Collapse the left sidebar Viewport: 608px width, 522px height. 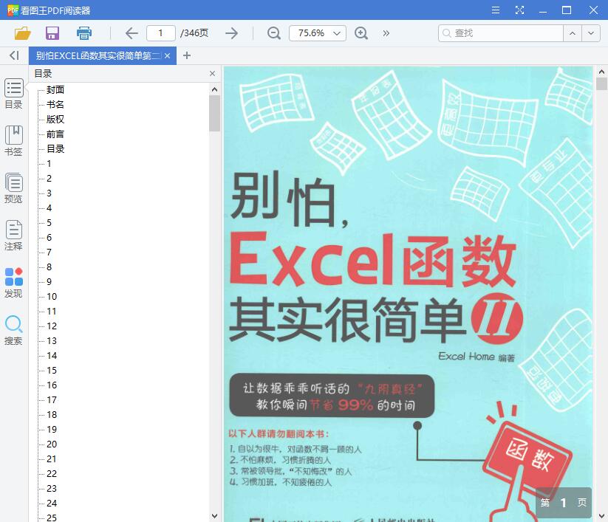pyautogui.click(x=14, y=55)
